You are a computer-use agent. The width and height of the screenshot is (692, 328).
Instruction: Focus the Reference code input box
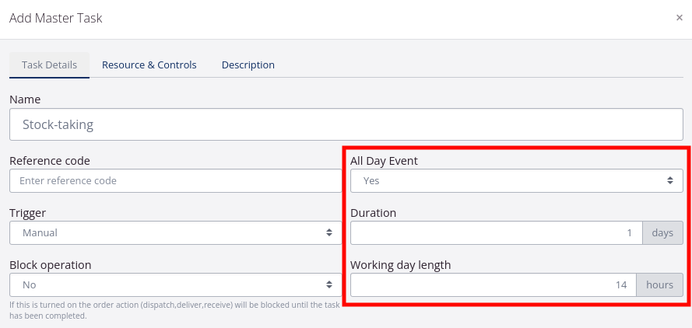(175, 181)
